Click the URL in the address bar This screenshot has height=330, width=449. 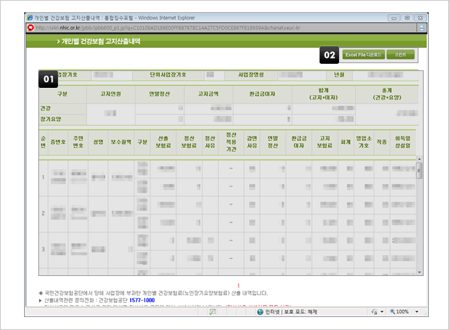(168, 28)
